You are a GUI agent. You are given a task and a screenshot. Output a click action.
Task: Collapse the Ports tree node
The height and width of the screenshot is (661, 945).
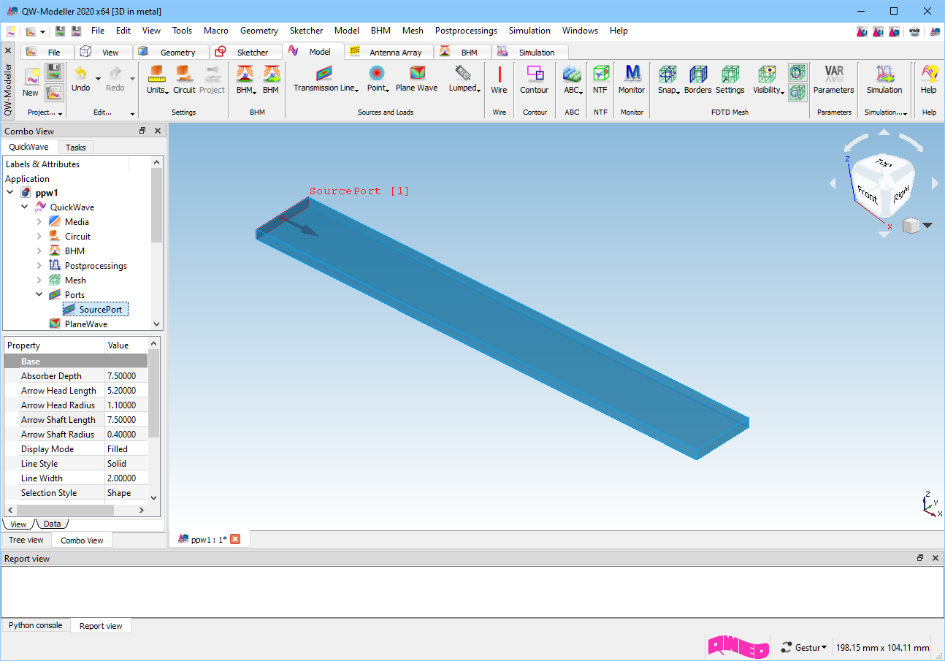coord(39,295)
